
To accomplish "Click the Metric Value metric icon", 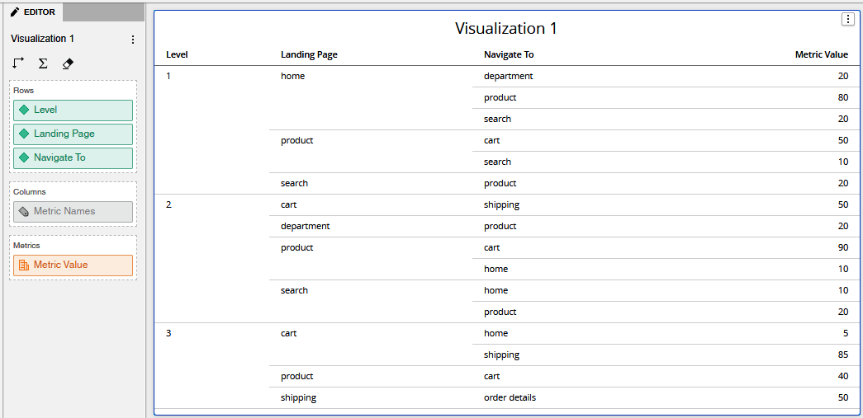I will 24,265.
